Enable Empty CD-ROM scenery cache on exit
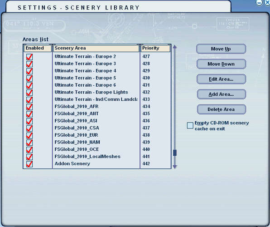 click(x=190, y=125)
